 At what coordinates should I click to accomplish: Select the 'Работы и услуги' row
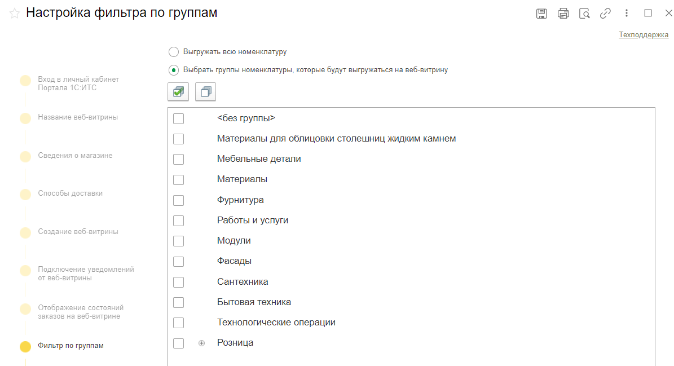coord(253,221)
